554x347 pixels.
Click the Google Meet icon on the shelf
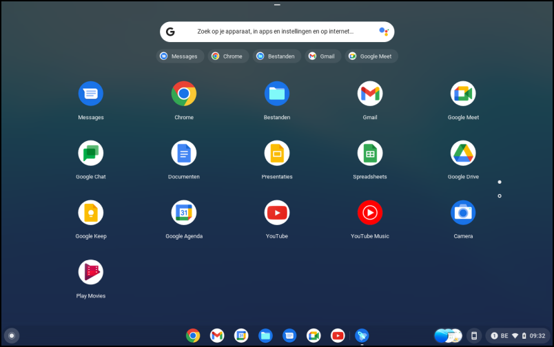(x=314, y=336)
